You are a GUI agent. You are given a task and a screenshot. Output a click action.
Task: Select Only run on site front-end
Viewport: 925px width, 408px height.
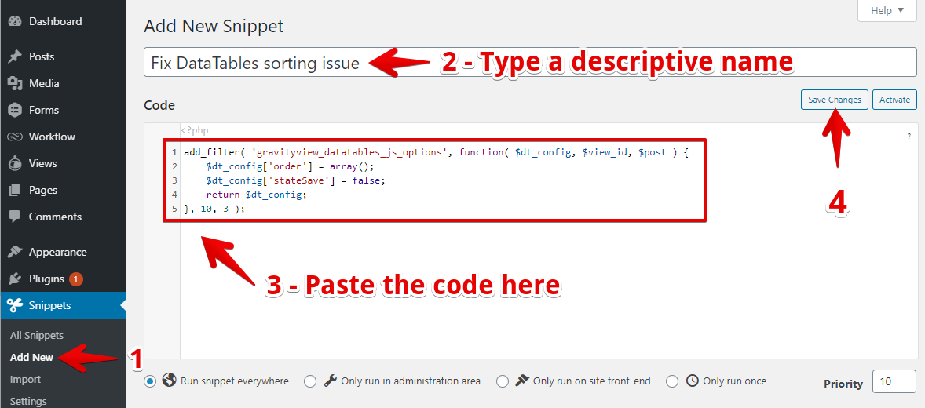503,381
